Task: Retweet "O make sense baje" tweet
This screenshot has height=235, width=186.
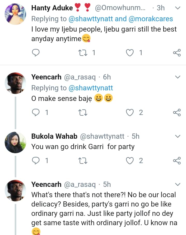Action: click(x=83, y=113)
